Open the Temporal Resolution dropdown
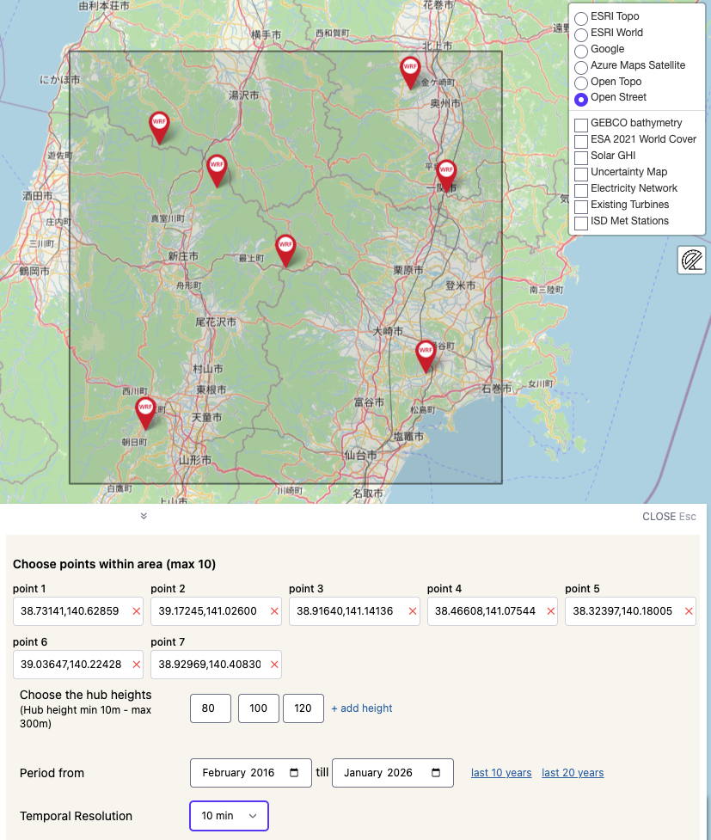The width and height of the screenshot is (711, 840). point(229,816)
